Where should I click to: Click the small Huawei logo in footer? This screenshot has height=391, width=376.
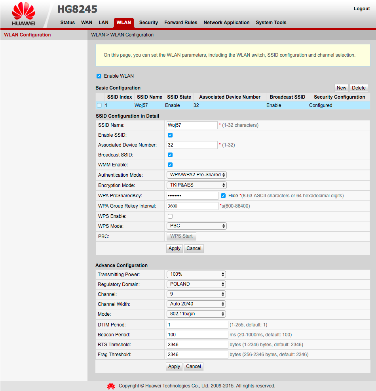tap(111, 386)
